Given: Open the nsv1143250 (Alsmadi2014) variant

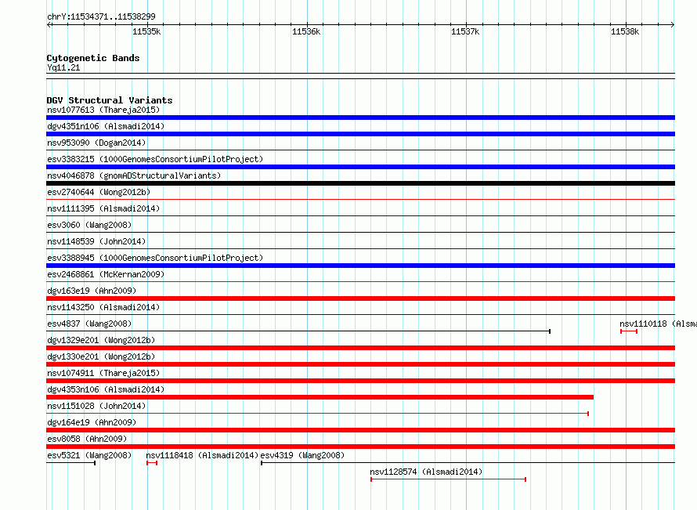Looking at the screenshot, I should 103,307.
